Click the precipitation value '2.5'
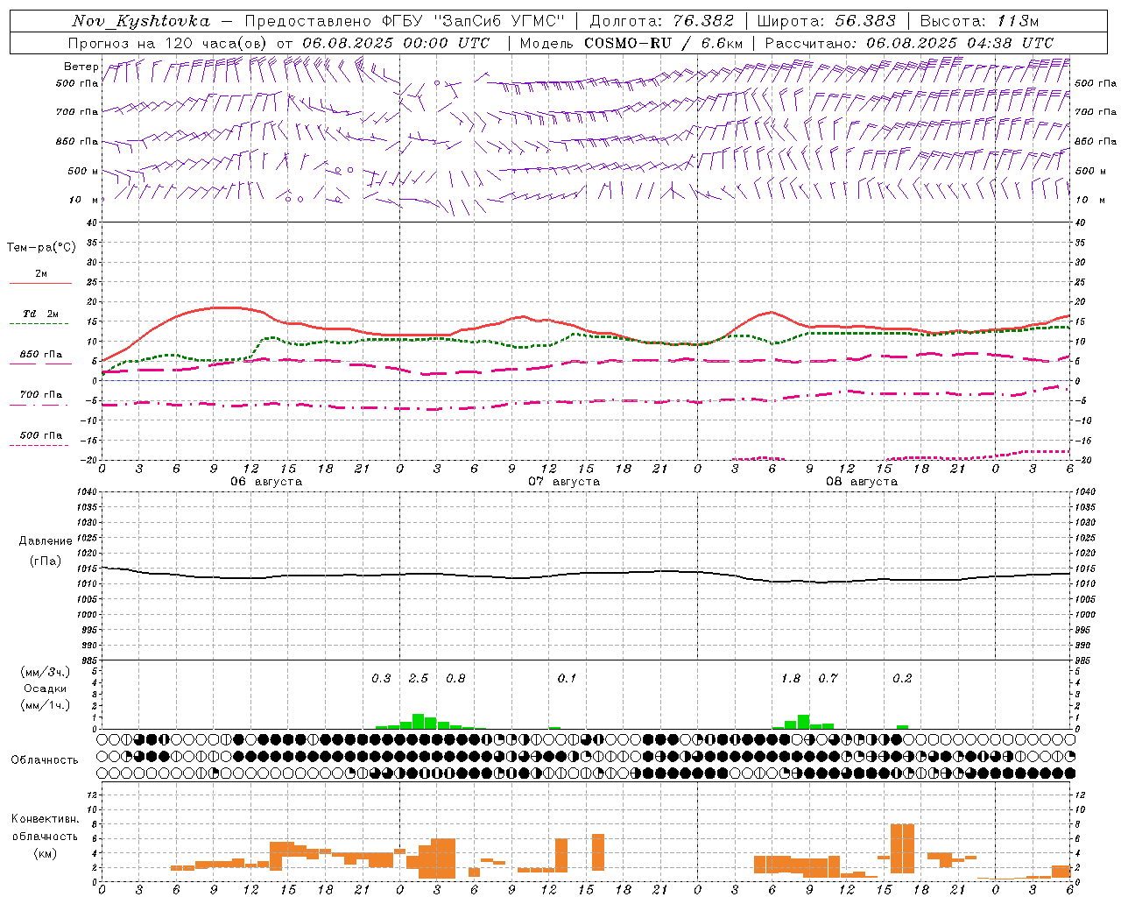The height and width of the screenshot is (897, 1121). 419,678
